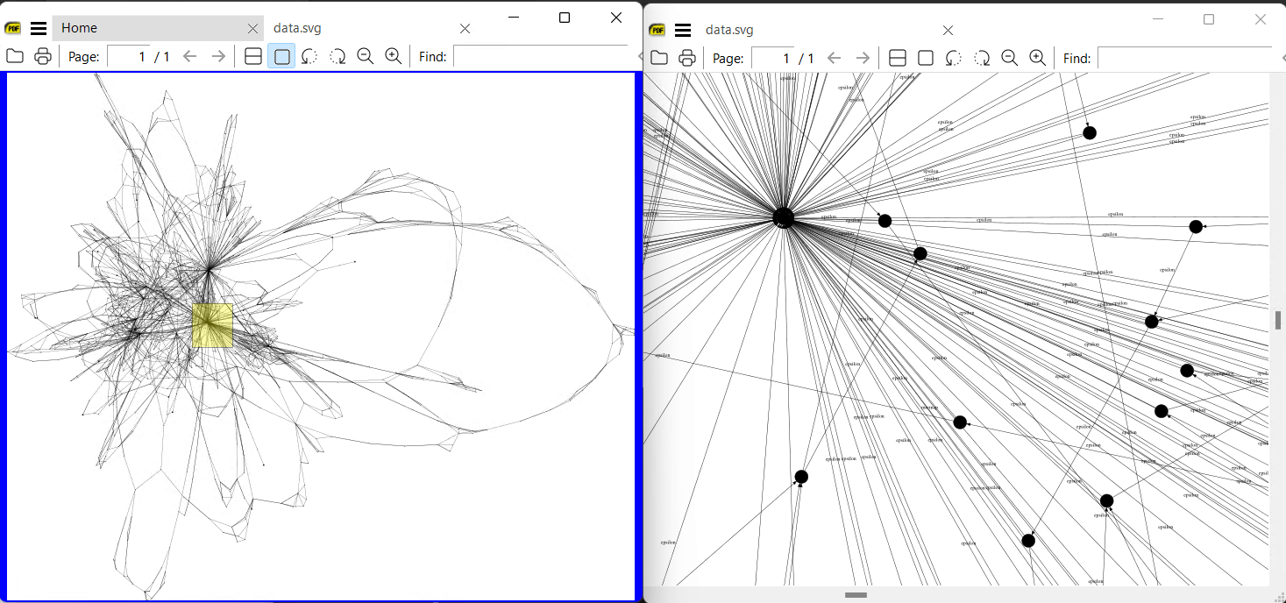Toggle fit page view in right window
This screenshot has height=603, width=1286.
click(x=926, y=58)
